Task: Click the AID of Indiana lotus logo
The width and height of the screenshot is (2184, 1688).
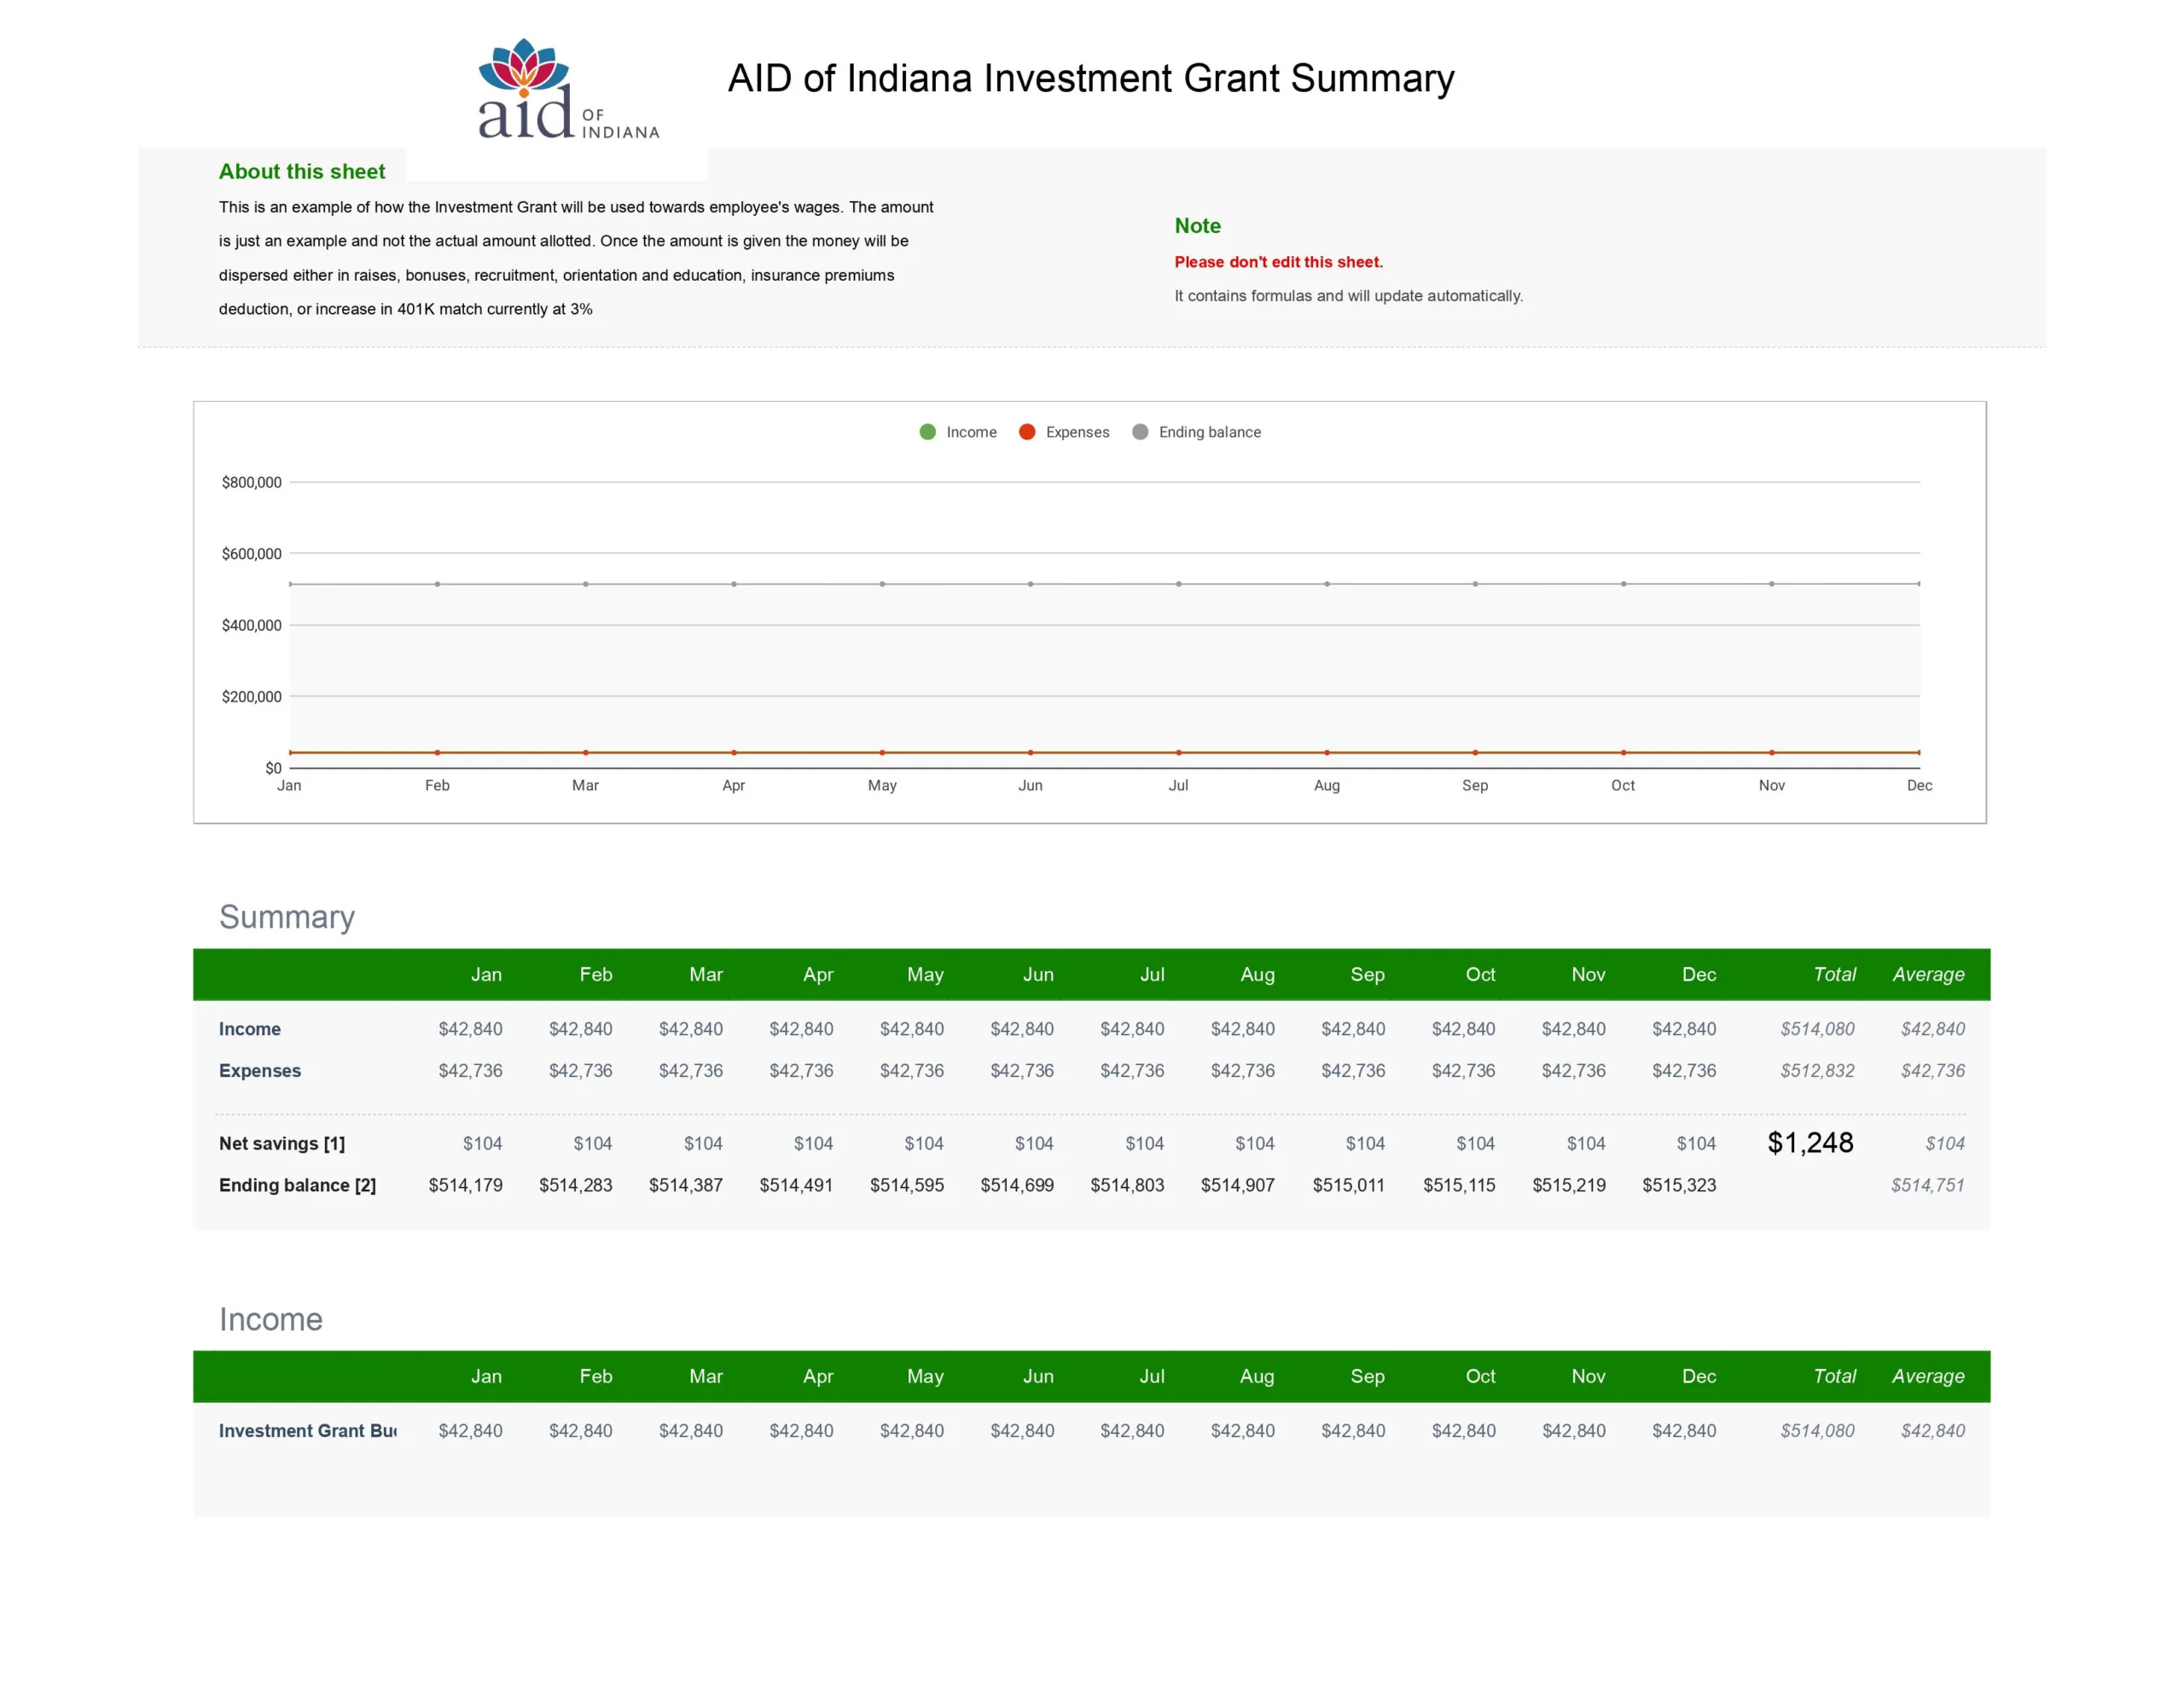Action: coord(568,89)
